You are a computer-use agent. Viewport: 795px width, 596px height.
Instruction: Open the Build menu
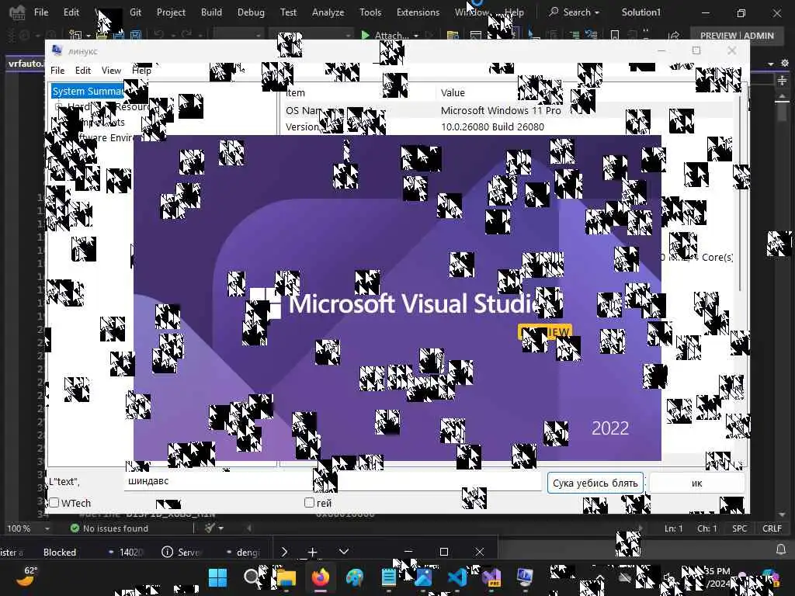(x=211, y=12)
